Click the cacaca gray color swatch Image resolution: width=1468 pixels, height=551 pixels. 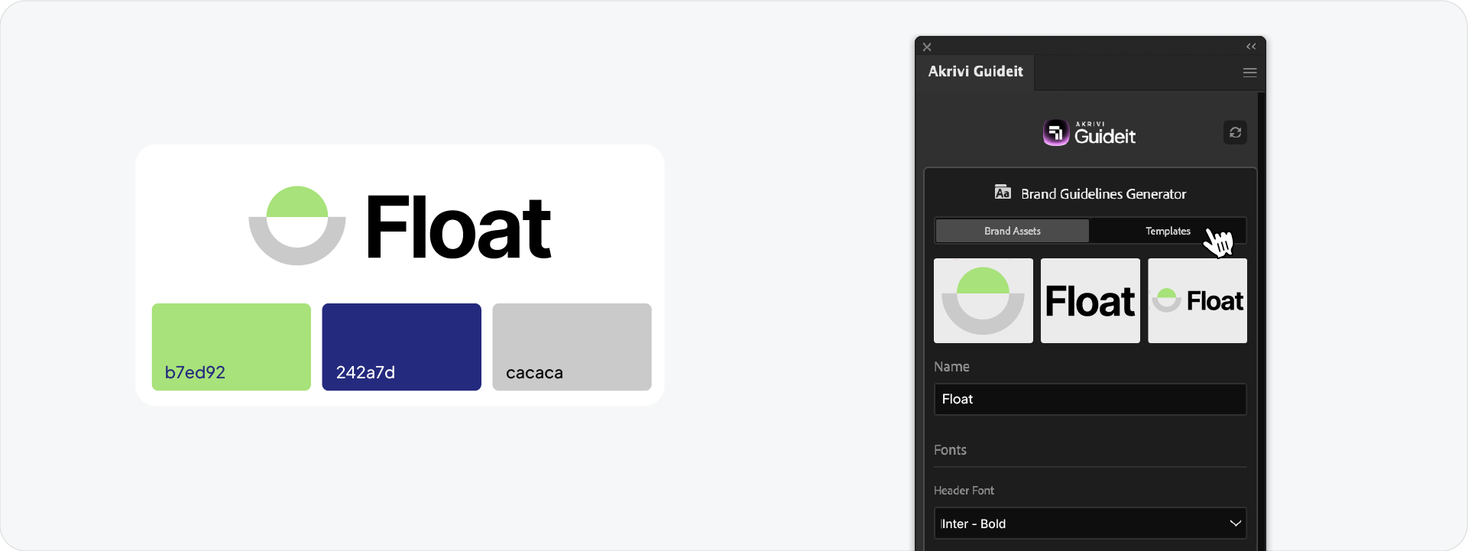572,346
